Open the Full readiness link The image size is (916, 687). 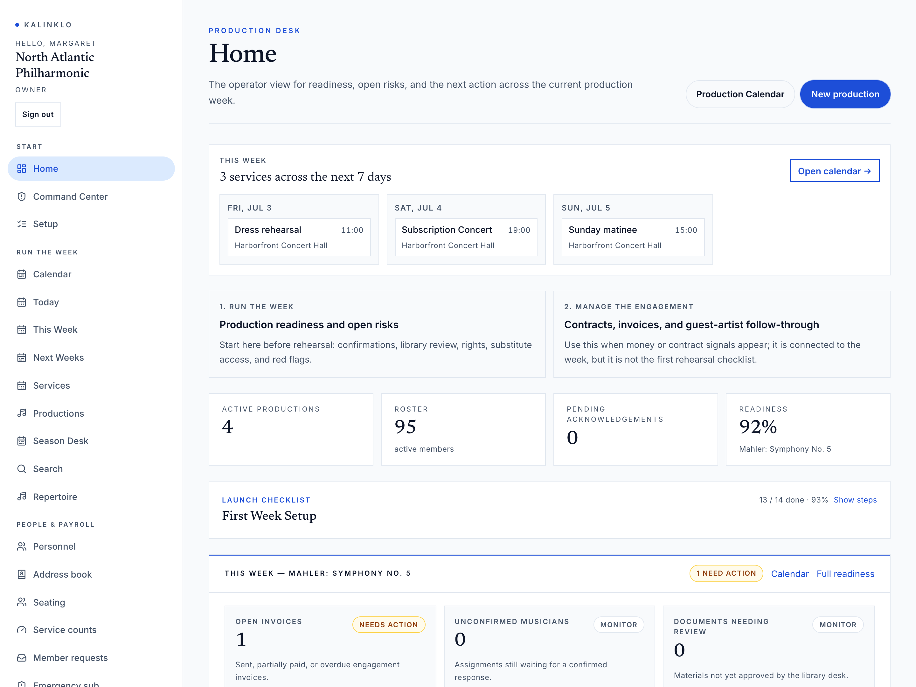pyautogui.click(x=845, y=573)
